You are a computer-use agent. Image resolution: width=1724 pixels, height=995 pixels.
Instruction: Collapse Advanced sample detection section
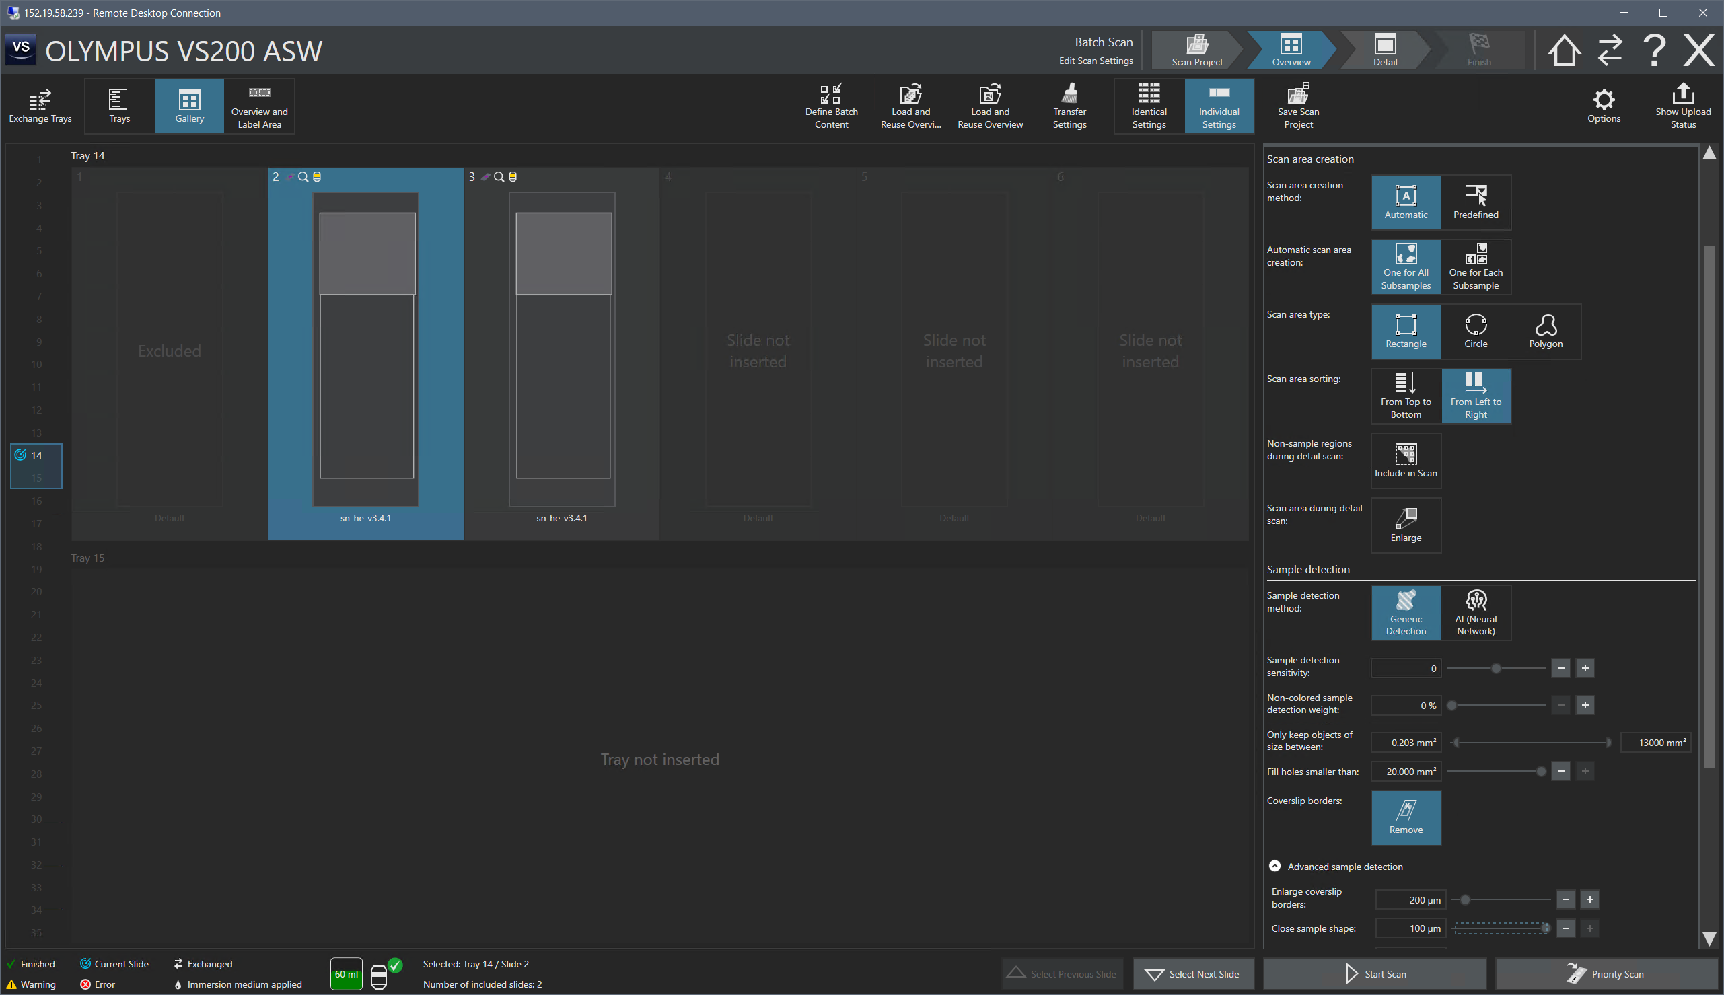coord(1274,866)
